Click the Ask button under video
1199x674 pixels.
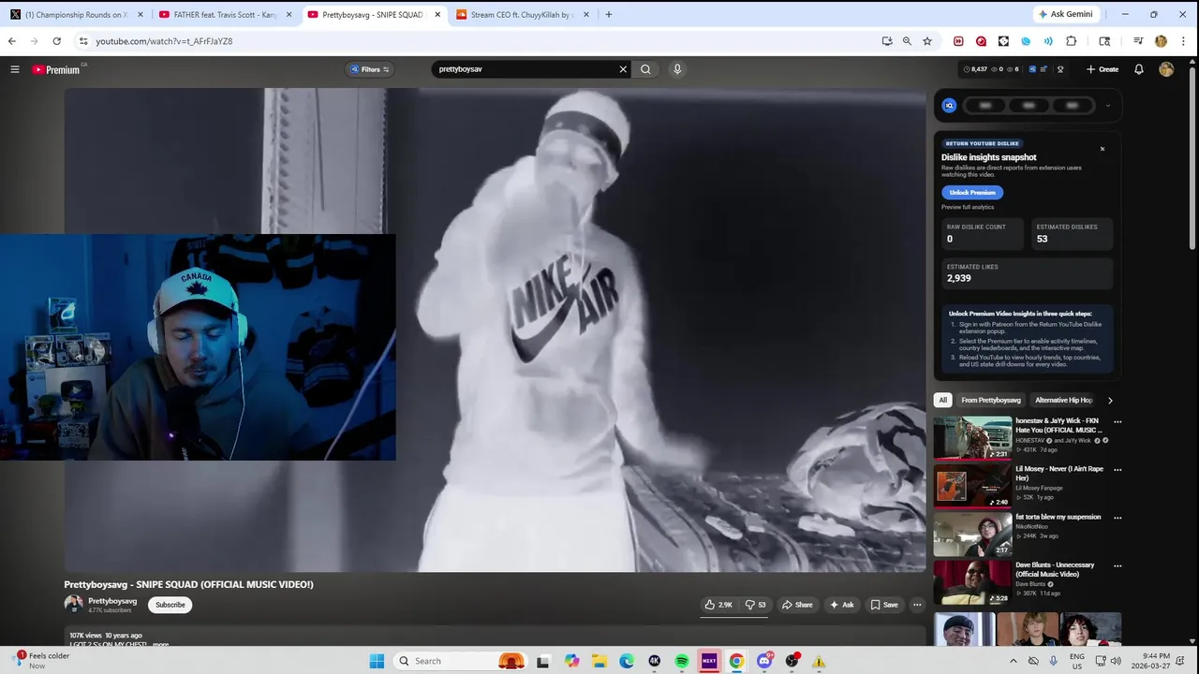click(x=841, y=605)
